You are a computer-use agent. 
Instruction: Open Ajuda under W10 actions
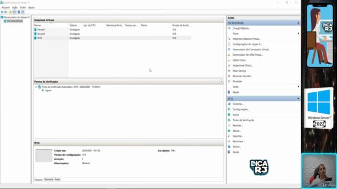point(235,152)
